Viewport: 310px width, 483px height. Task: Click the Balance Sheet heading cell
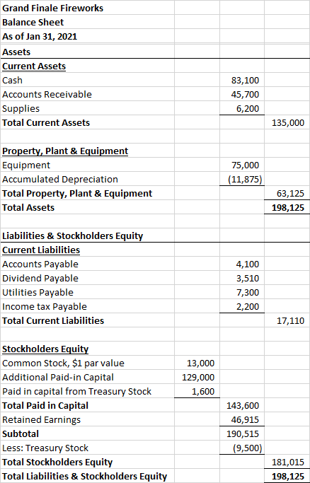tap(33, 22)
